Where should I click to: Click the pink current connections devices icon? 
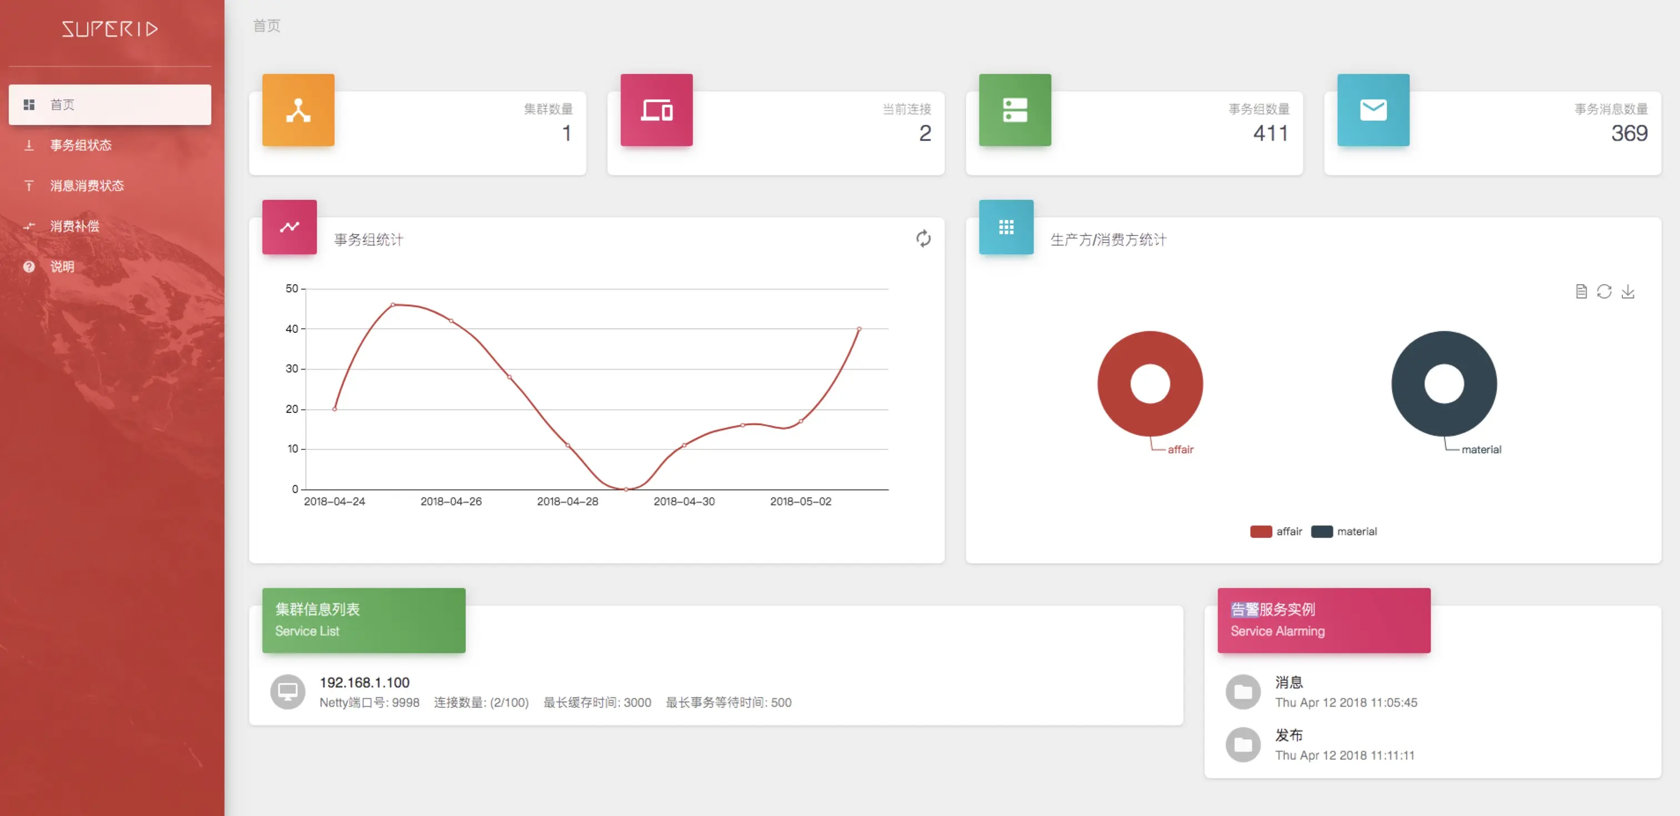click(656, 110)
